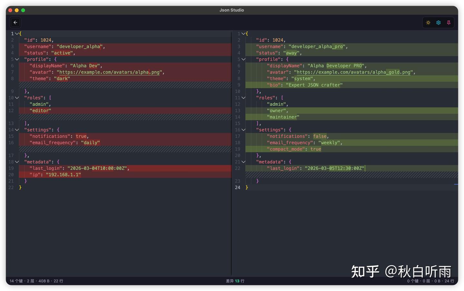Viewport: 464px width, 291px height.
Task: Open settings via the gear icon
Action: point(439,23)
